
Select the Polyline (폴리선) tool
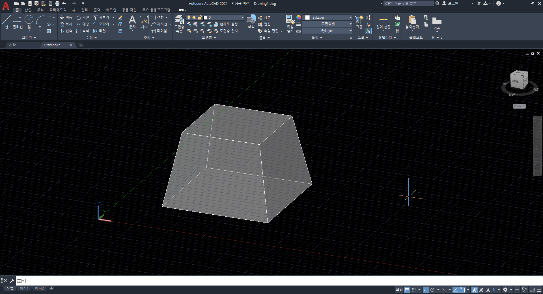point(18,22)
